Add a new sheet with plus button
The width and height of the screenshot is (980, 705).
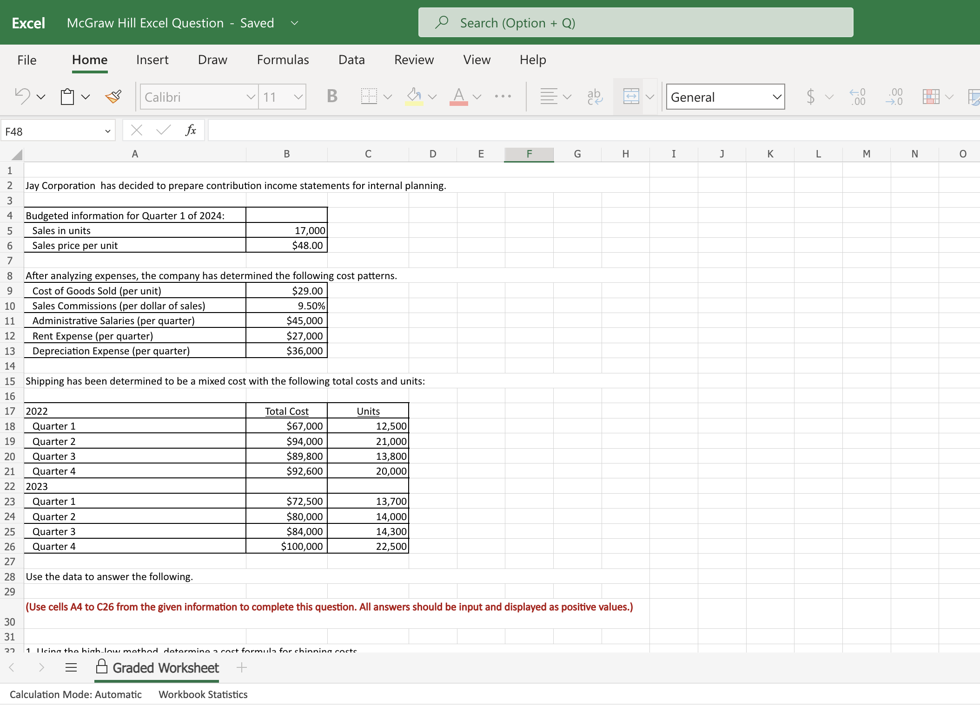click(x=241, y=668)
